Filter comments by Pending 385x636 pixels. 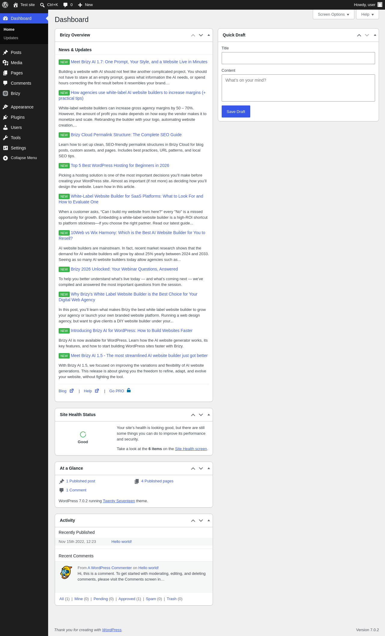(x=100, y=599)
